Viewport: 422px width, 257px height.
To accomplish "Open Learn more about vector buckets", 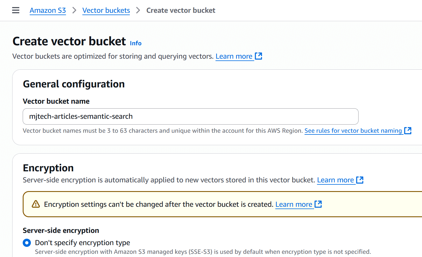I will pyautogui.click(x=235, y=56).
